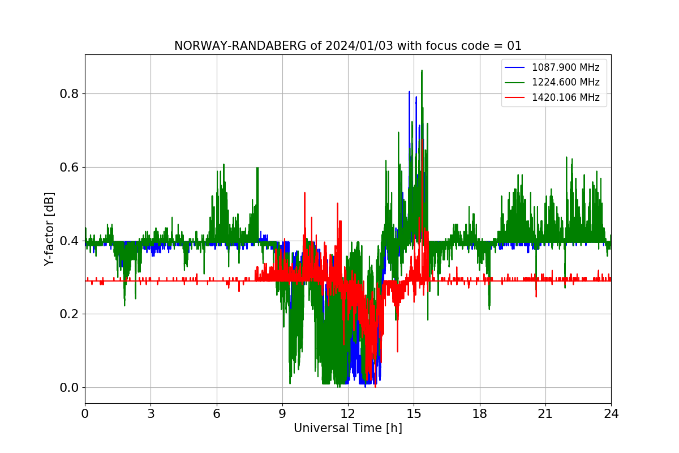679x453 pixels.
Task: Click the x-axis tick label 12
Action: [x=348, y=414]
